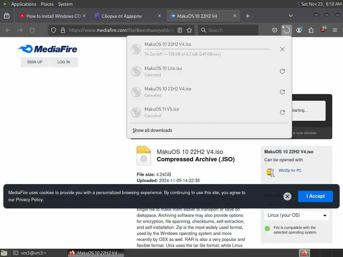Image resolution: width=343 pixels, height=257 pixels.
Task: Open the extensions puzzle icon
Action: [311, 30]
